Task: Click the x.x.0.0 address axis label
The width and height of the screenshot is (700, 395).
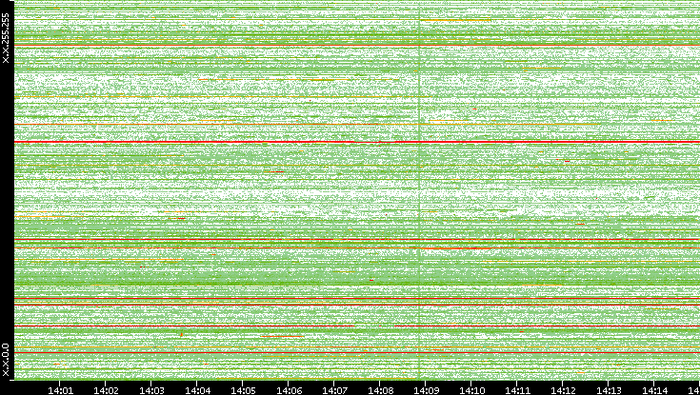Action: tap(6, 360)
